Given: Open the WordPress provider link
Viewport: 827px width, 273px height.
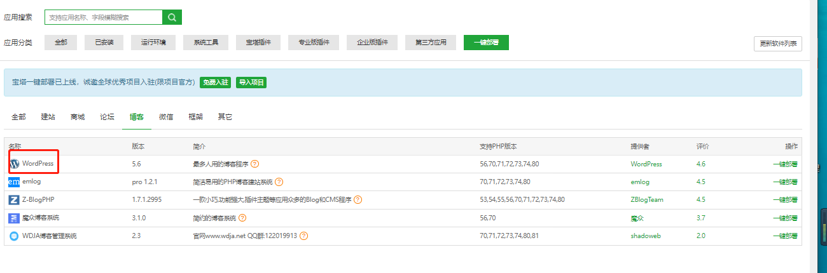Looking at the screenshot, I should pos(646,164).
